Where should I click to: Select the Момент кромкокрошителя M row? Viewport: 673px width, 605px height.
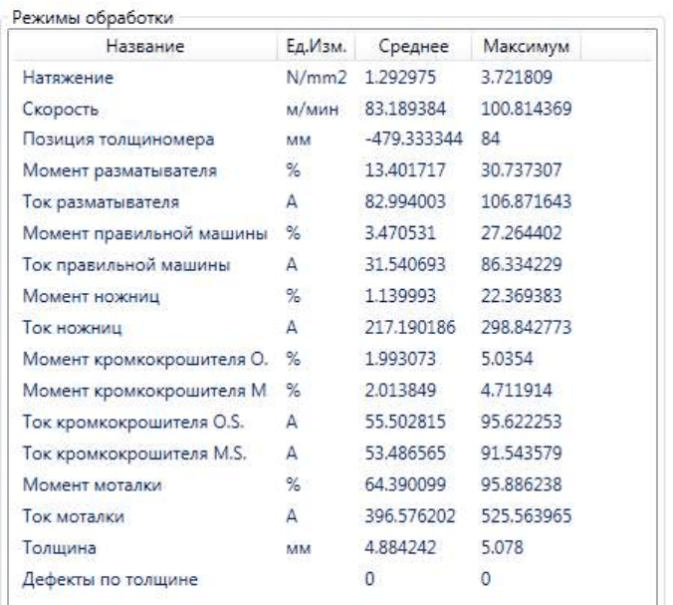[x=332, y=390]
